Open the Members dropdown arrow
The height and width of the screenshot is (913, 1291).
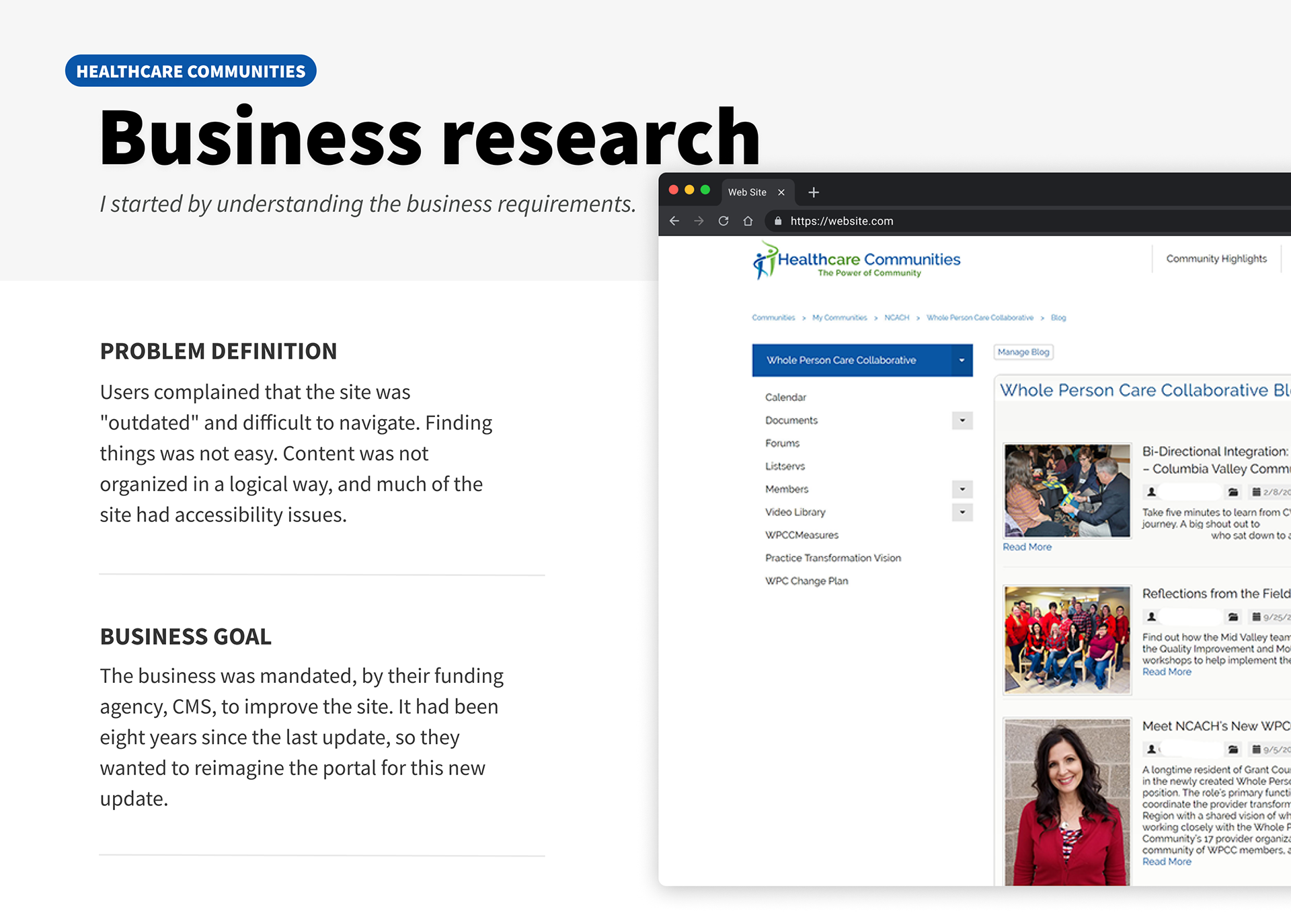[x=964, y=489]
